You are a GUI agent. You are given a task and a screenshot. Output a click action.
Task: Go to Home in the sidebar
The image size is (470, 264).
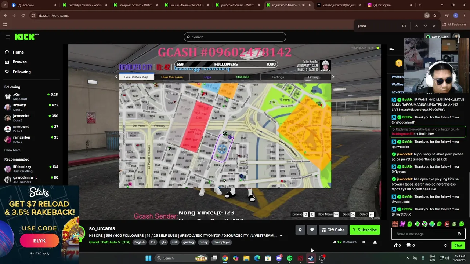[x=18, y=52]
